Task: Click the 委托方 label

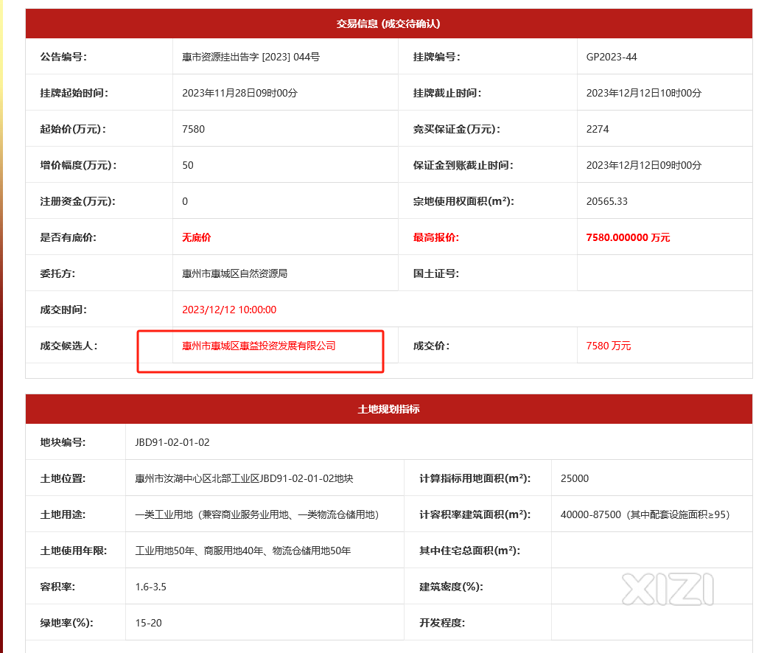Action: (57, 273)
